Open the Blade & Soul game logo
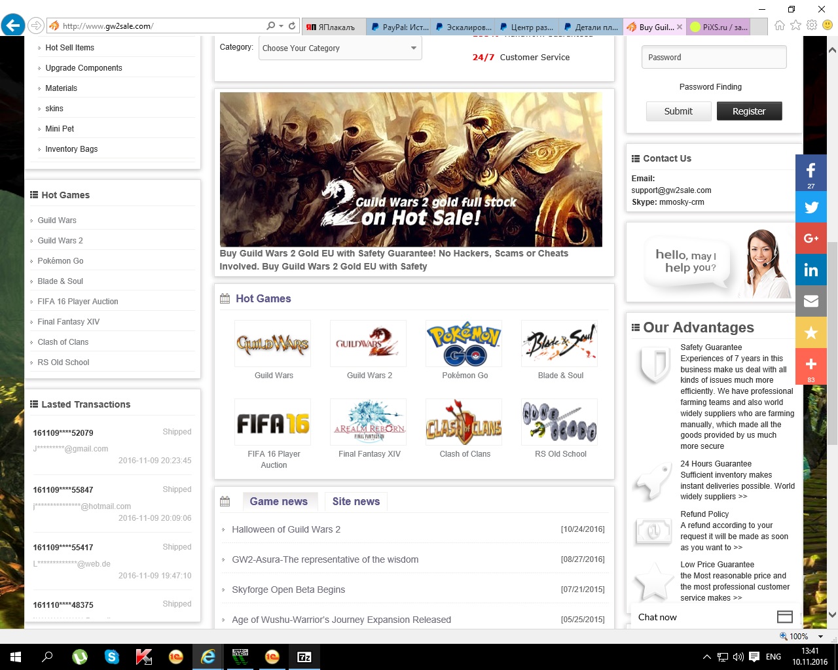Screen dimensions: 838x670 [560, 344]
